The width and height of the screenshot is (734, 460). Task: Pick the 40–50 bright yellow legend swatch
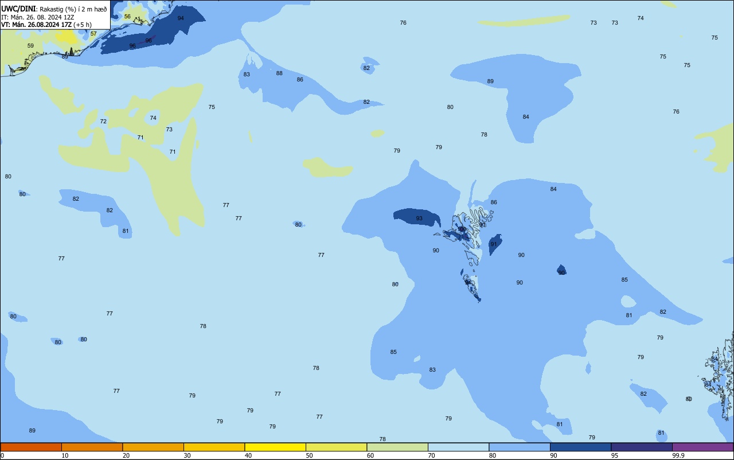(275, 447)
